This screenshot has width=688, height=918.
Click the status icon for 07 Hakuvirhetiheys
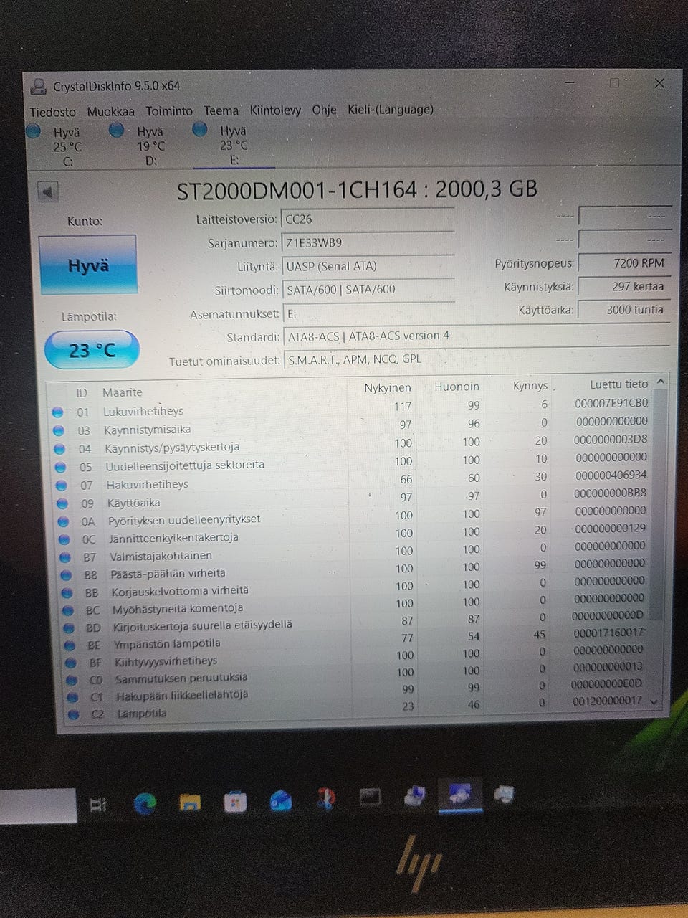tap(61, 486)
